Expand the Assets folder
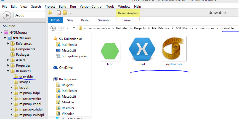Image resolution: width=239 pixels, height=119 pixels. pyautogui.click(x=8, y=60)
